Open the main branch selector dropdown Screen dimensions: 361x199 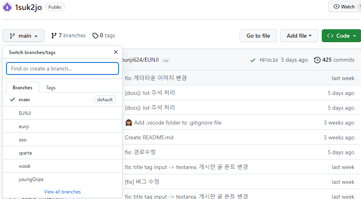24,36
